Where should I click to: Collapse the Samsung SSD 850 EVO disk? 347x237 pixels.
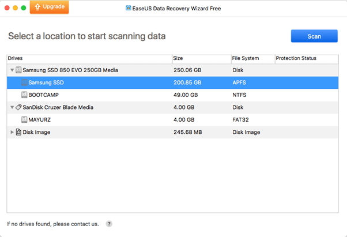pyautogui.click(x=12, y=70)
